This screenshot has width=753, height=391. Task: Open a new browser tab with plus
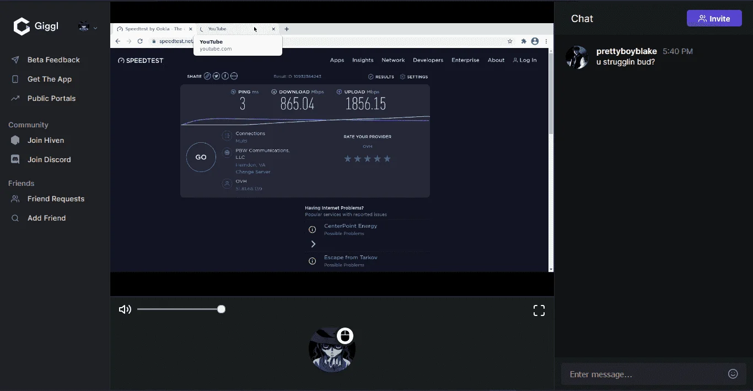[x=287, y=29]
